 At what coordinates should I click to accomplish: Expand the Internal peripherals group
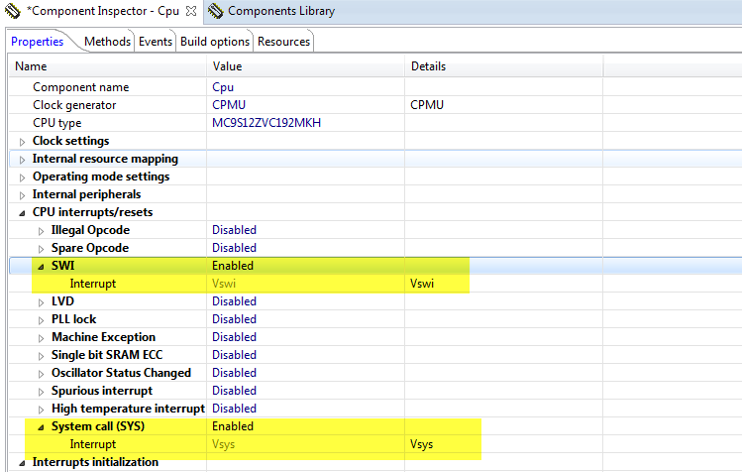pos(22,195)
